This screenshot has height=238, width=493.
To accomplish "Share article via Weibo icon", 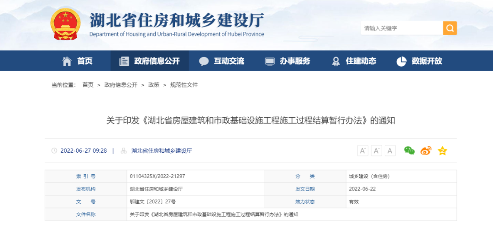I will click(x=426, y=151).
